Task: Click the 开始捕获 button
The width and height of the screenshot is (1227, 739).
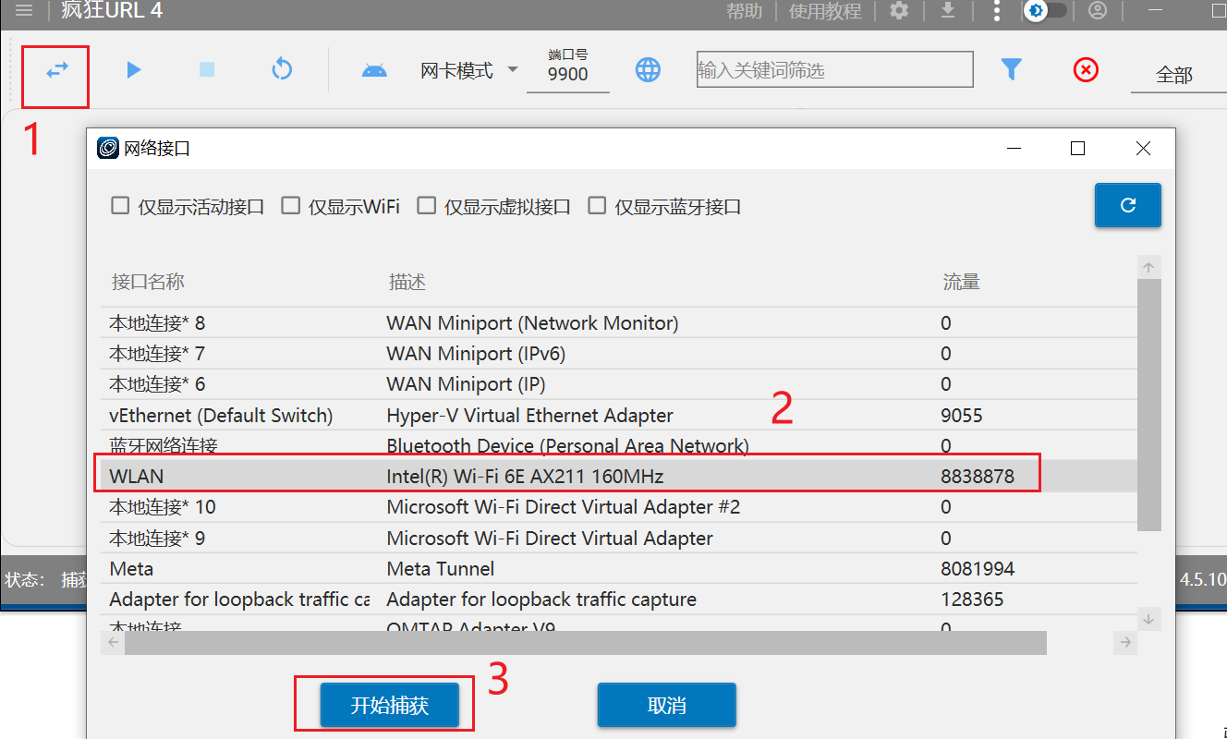Action: tap(389, 706)
